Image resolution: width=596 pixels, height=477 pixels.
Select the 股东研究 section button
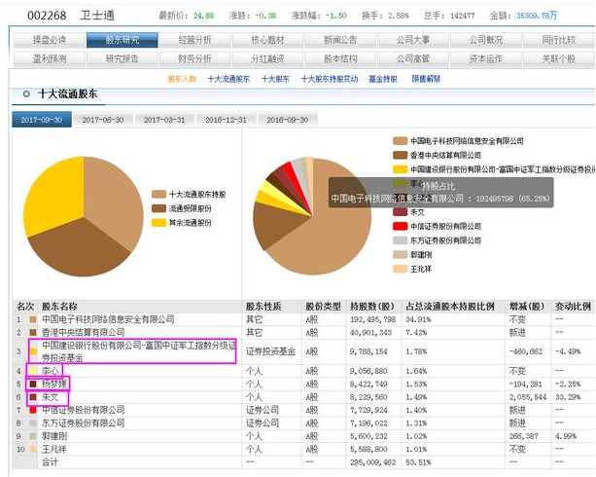122,40
